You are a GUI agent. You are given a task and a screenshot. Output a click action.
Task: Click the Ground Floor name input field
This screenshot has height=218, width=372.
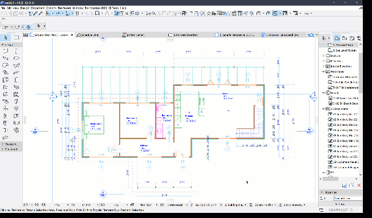(348, 198)
